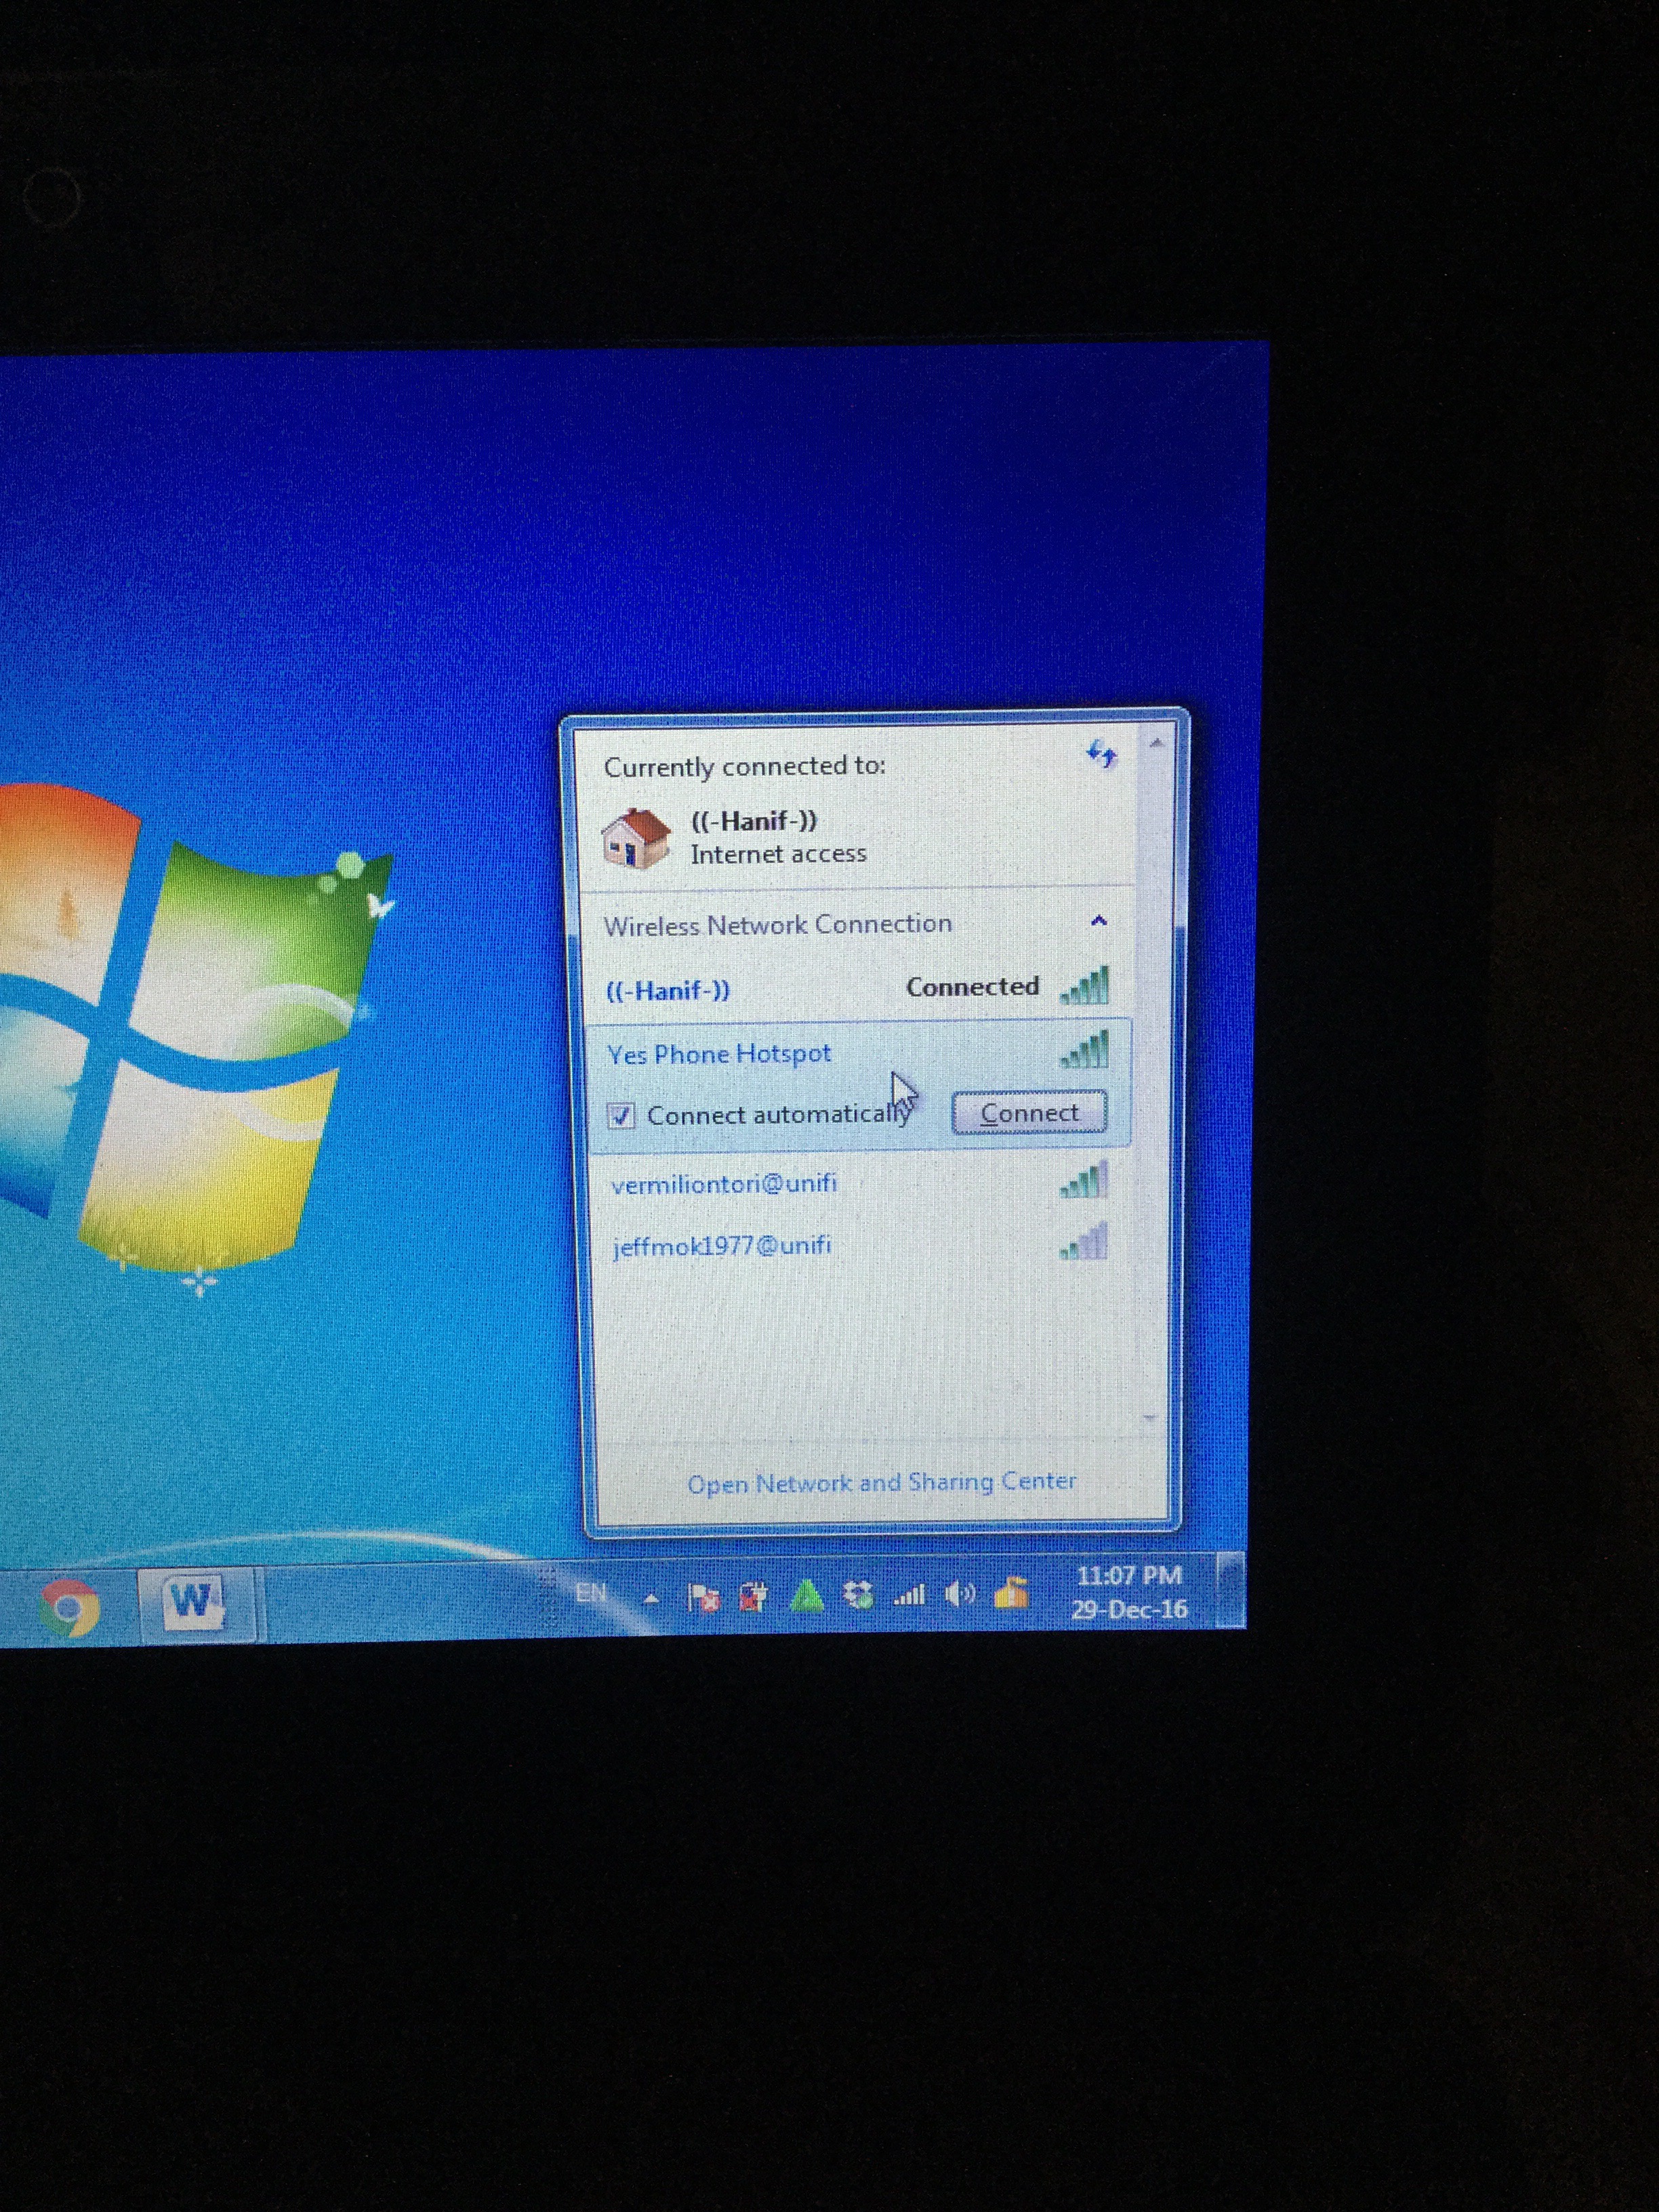Collapse the Wireless Network Connection section
Viewport: 1659px width, 2212px height.
1099,921
